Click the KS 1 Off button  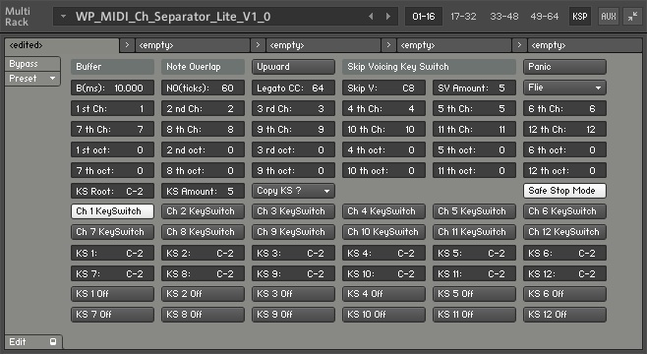[x=112, y=294]
